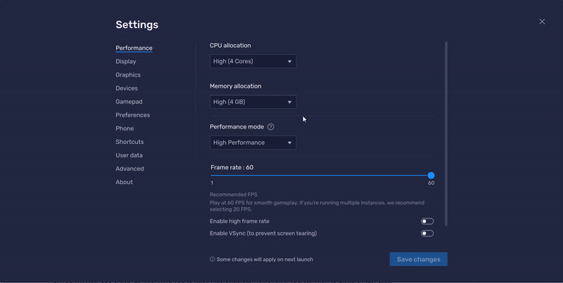Close the Settings window with X
Image resolution: width=563 pixels, height=283 pixels.
[542, 22]
